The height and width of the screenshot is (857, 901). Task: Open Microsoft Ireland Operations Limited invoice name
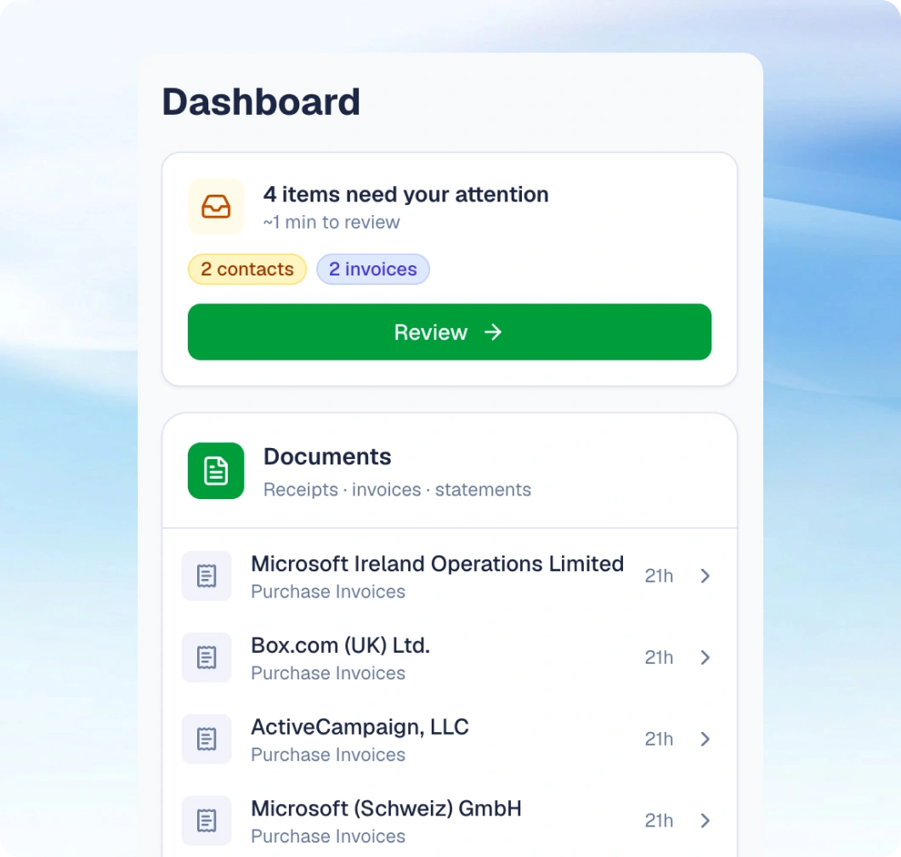[x=437, y=564]
